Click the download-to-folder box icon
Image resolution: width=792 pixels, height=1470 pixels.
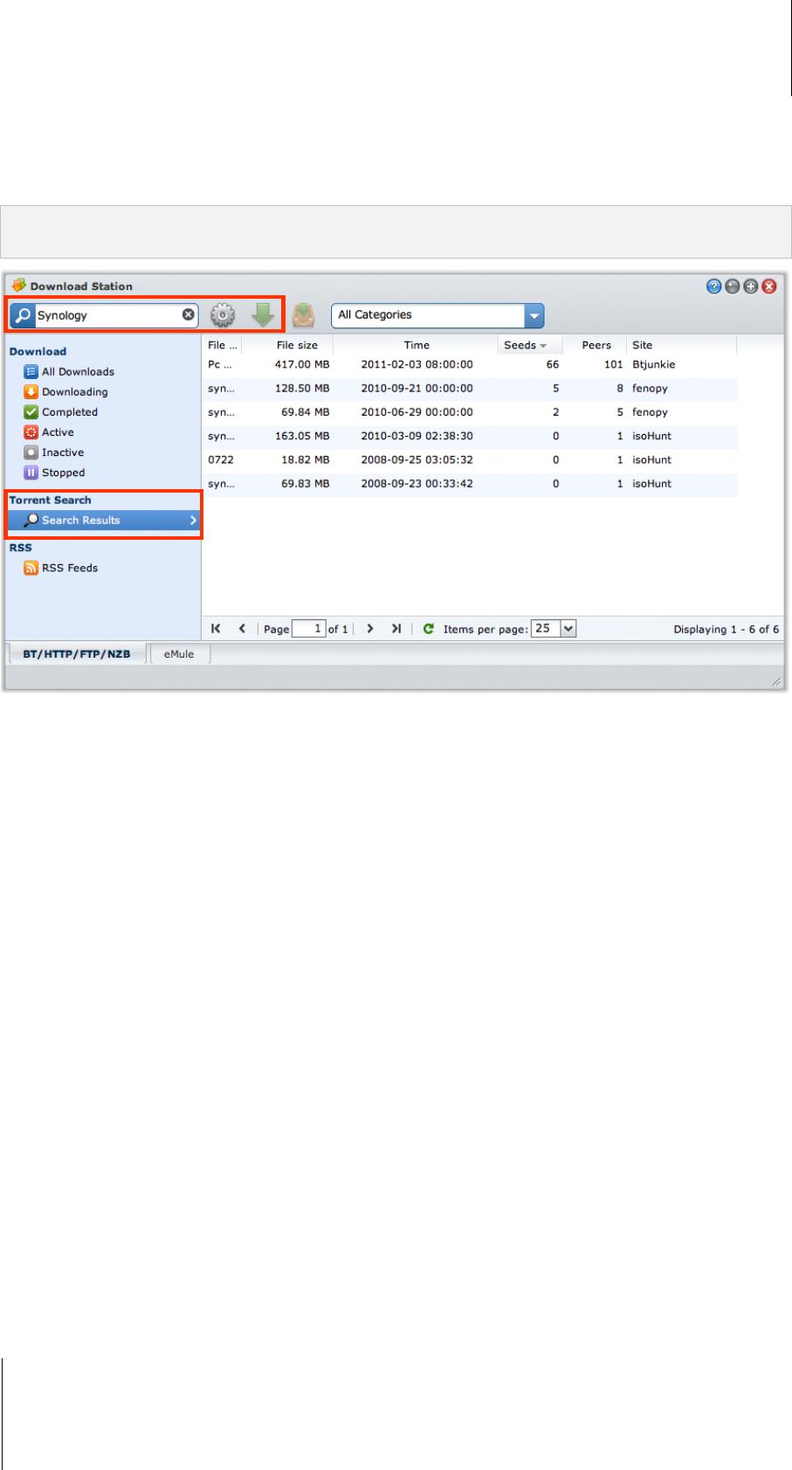[x=303, y=314]
